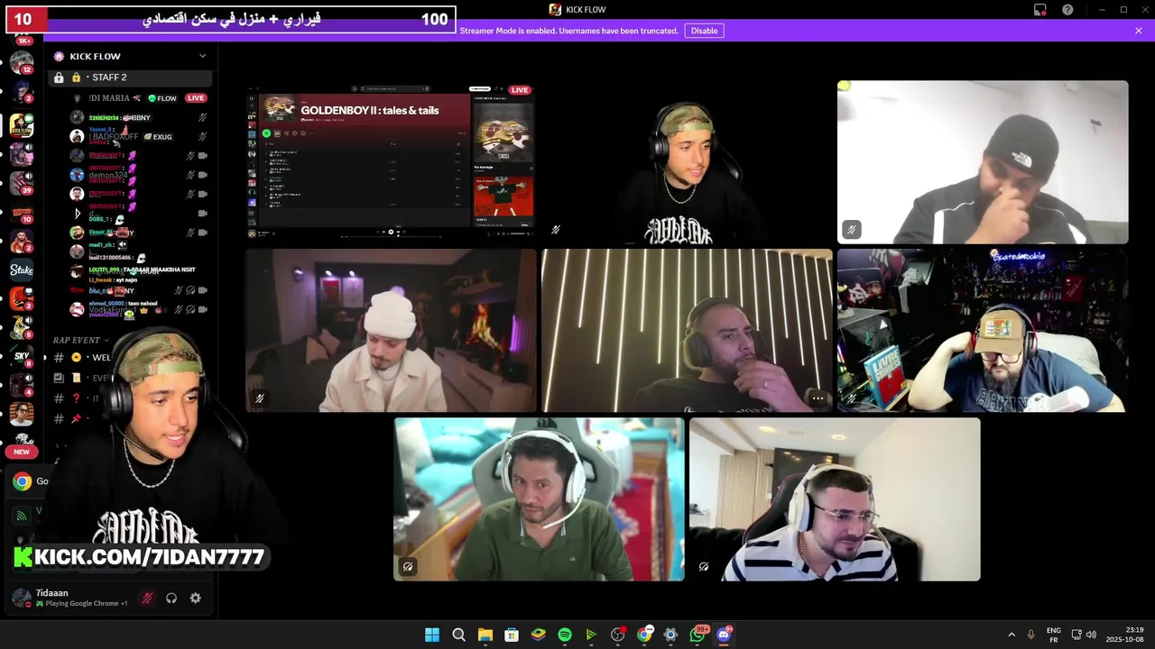This screenshot has height=649, width=1155.
Task: Toggle microphone mute in user panel
Action: click(x=147, y=598)
